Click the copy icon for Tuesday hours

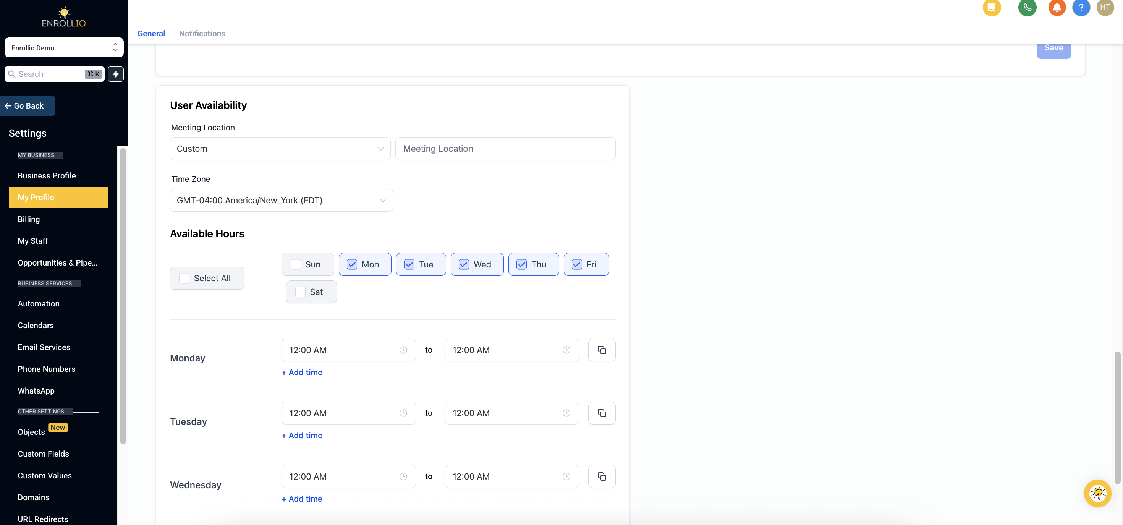coord(602,413)
